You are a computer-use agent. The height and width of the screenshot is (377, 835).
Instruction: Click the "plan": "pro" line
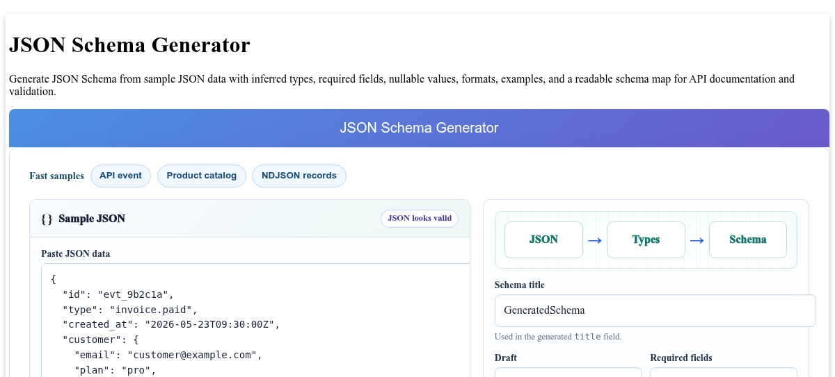pos(115,370)
